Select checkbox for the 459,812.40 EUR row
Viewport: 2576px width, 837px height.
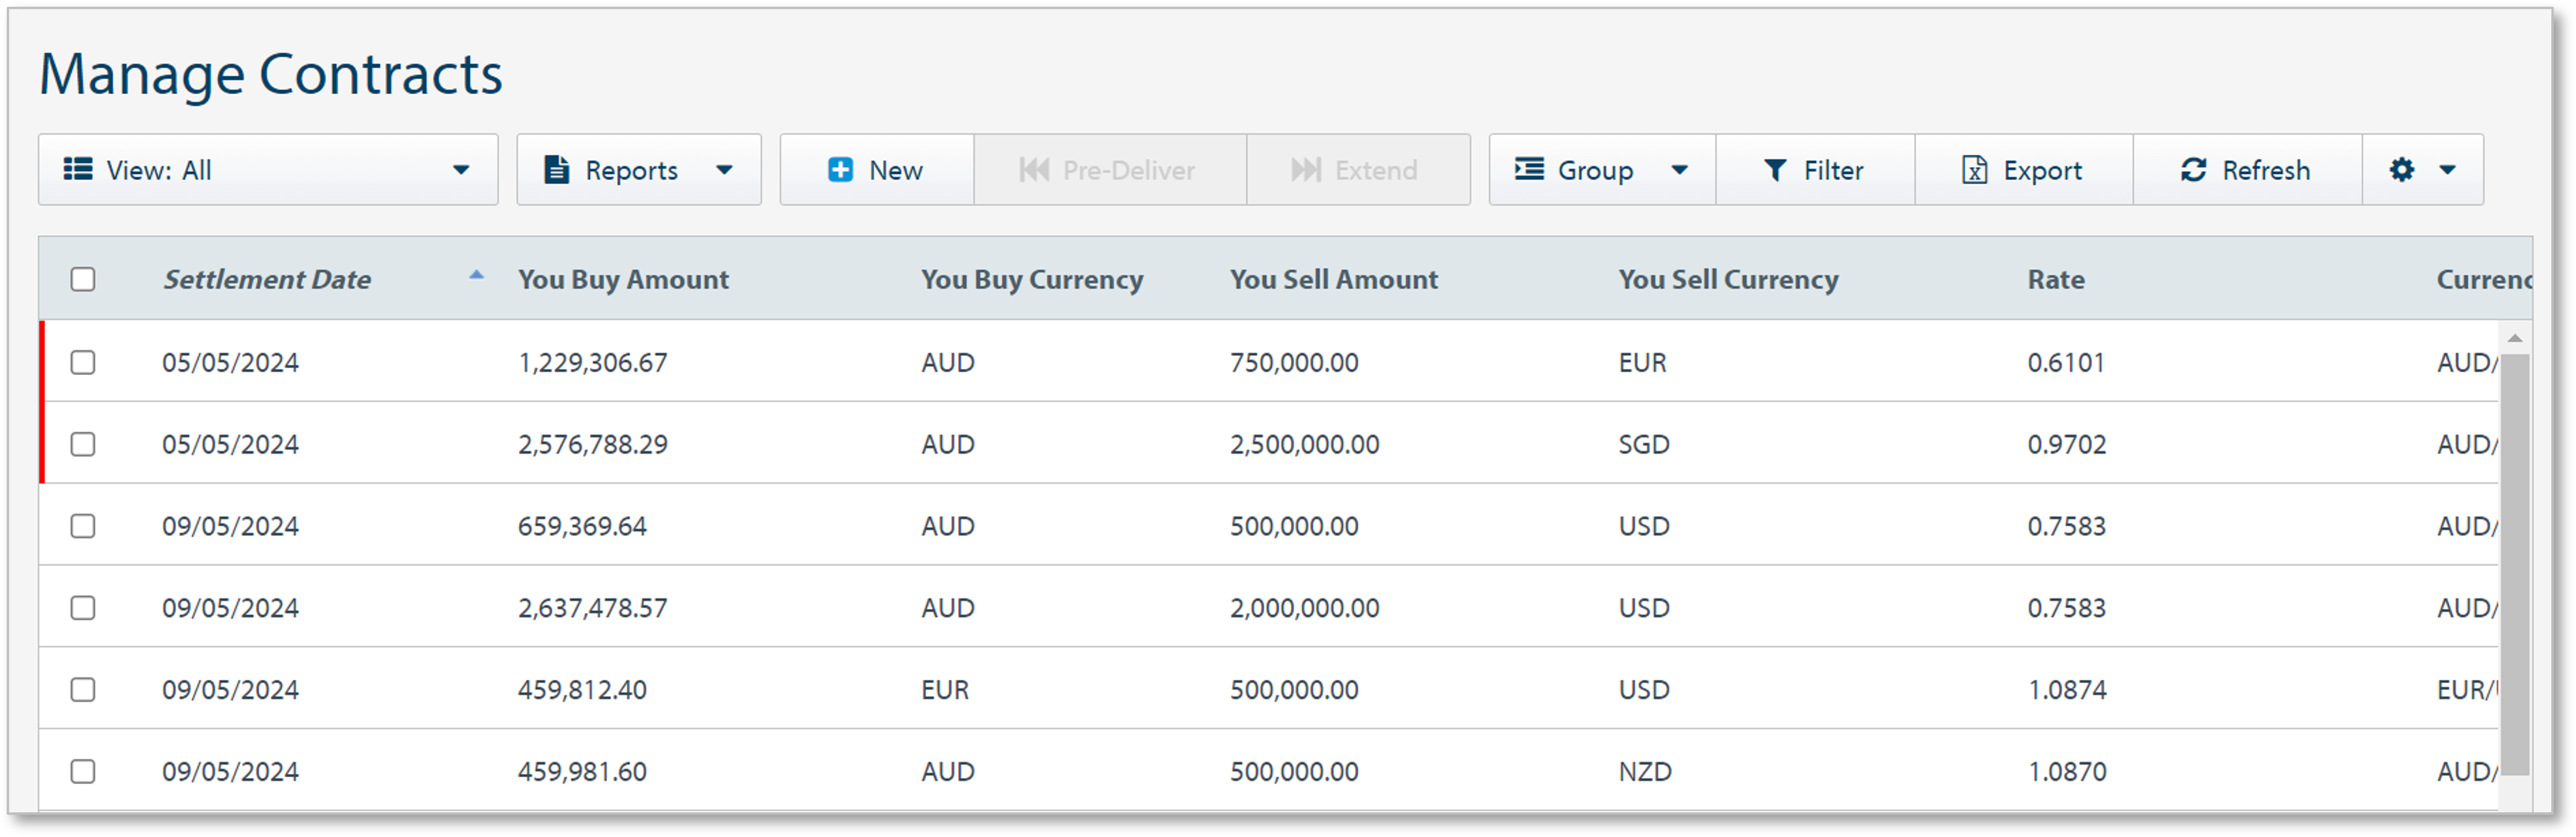coord(83,690)
